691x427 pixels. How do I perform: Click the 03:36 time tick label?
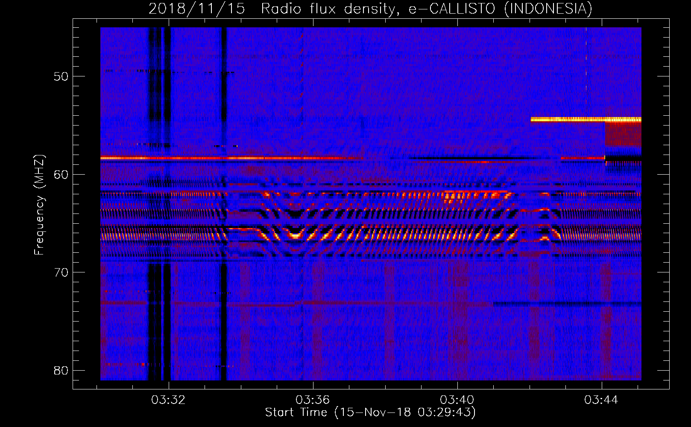(313, 400)
